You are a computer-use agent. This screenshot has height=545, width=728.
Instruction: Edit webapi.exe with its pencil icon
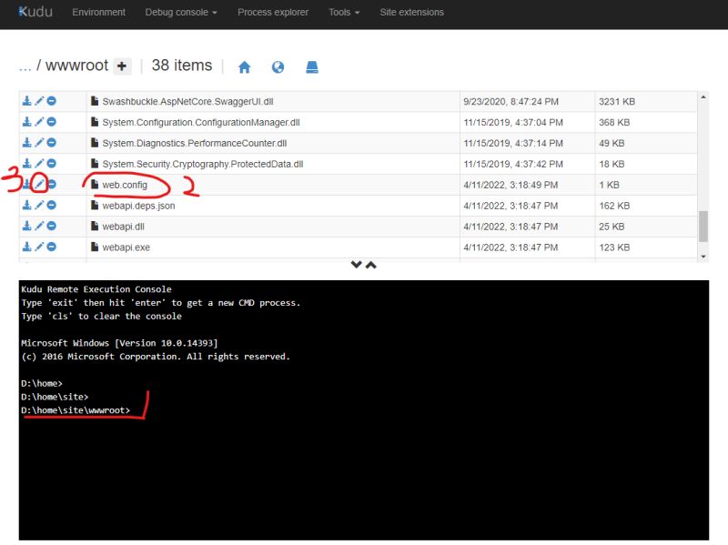[x=38, y=247]
